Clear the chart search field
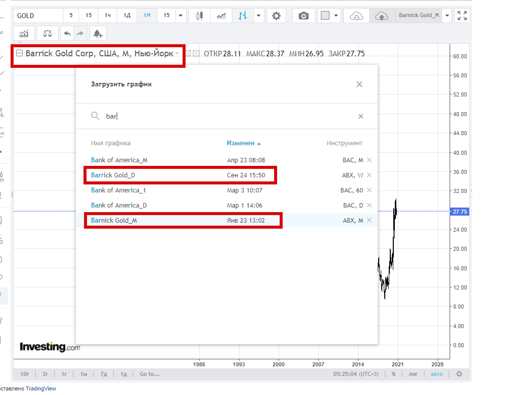 tap(361, 117)
